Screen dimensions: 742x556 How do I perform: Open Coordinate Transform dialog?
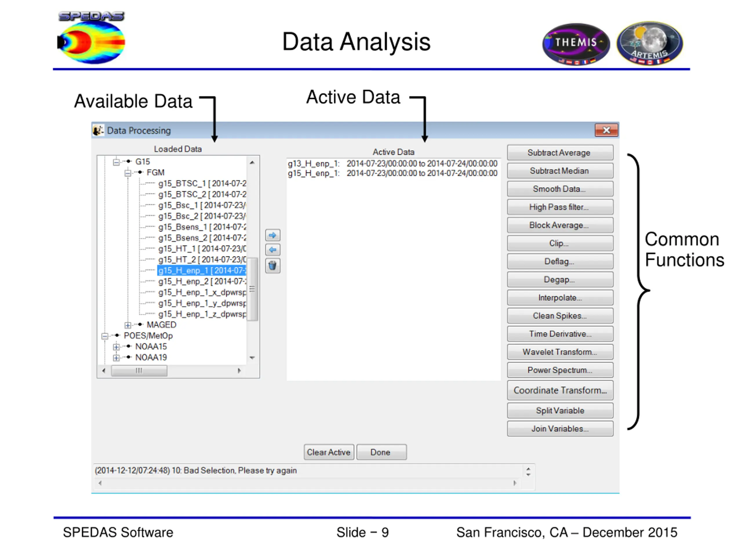tap(560, 390)
